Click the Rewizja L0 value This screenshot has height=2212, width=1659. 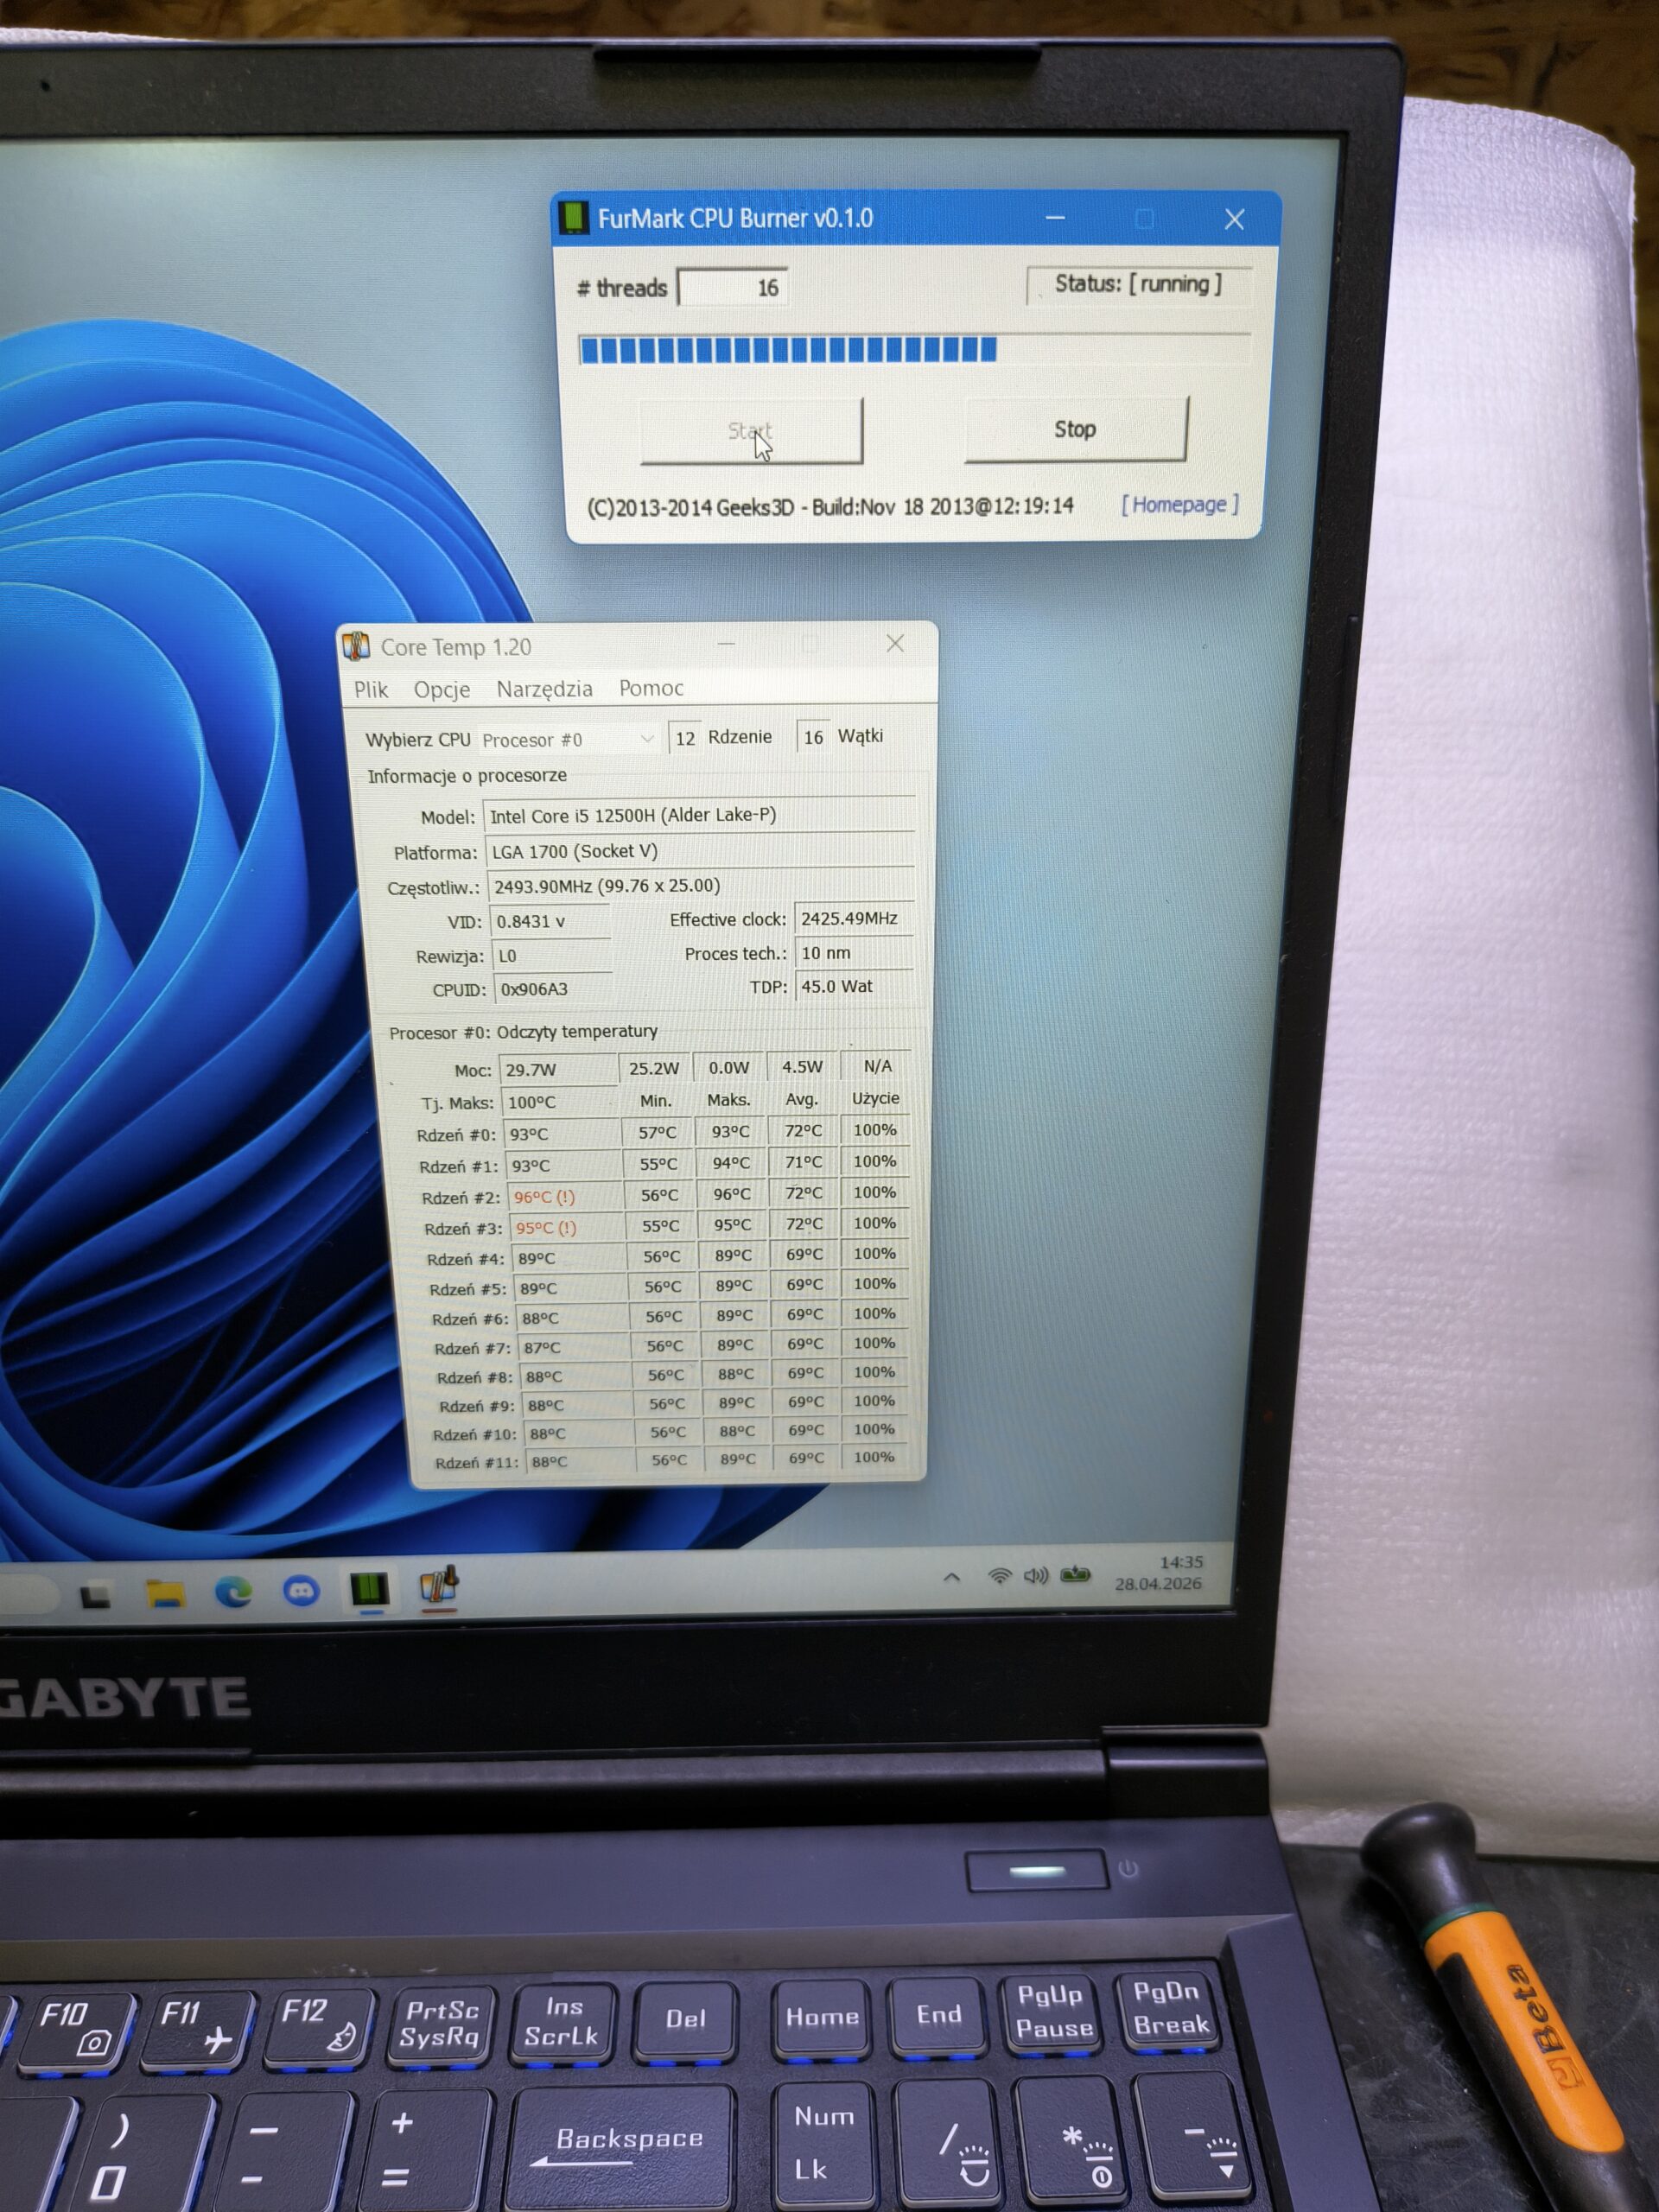pyautogui.click(x=552, y=955)
